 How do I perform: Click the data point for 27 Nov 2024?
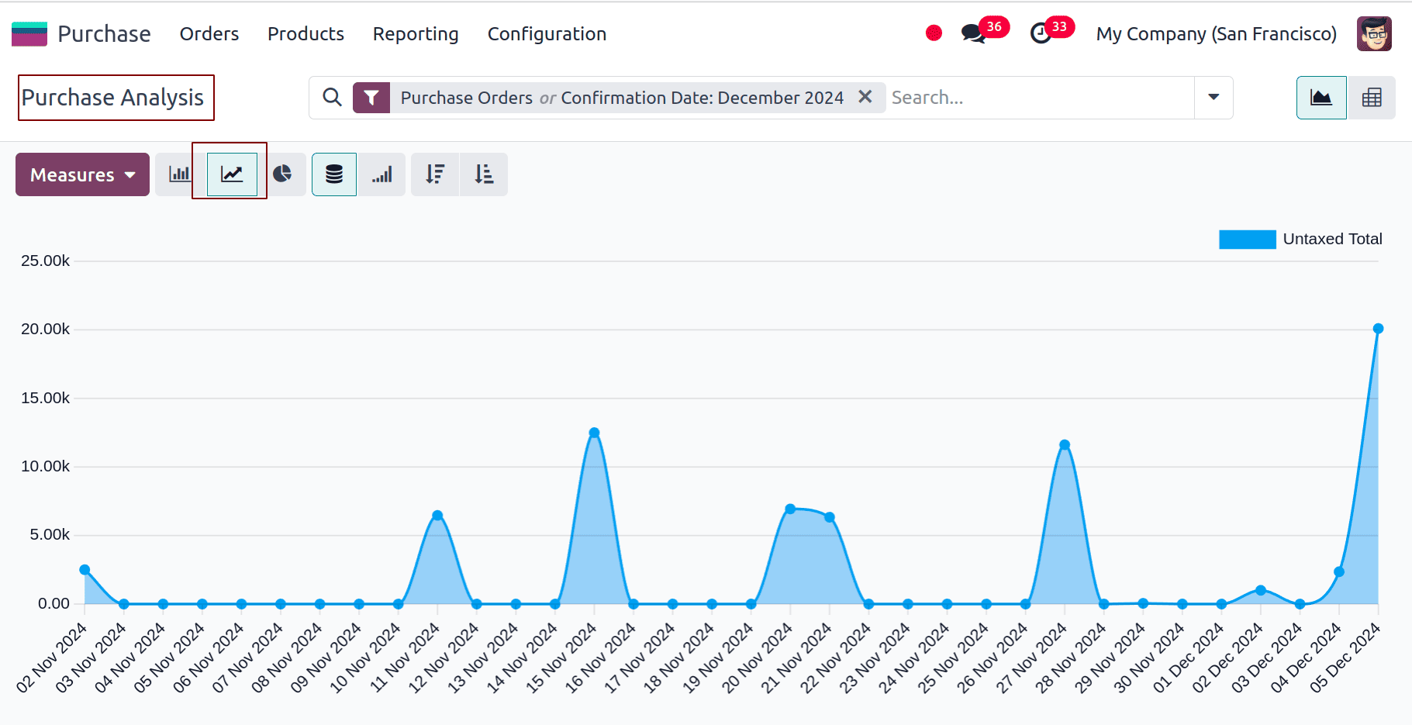(x=1065, y=445)
